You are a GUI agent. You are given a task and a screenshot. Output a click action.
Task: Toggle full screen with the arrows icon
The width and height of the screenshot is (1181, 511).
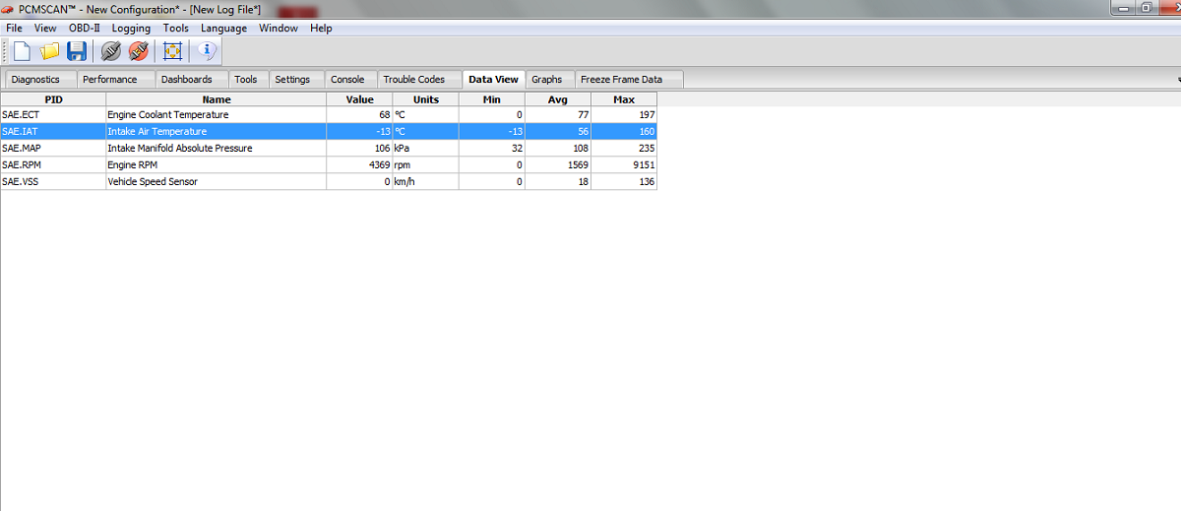click(x=173, y=50)
